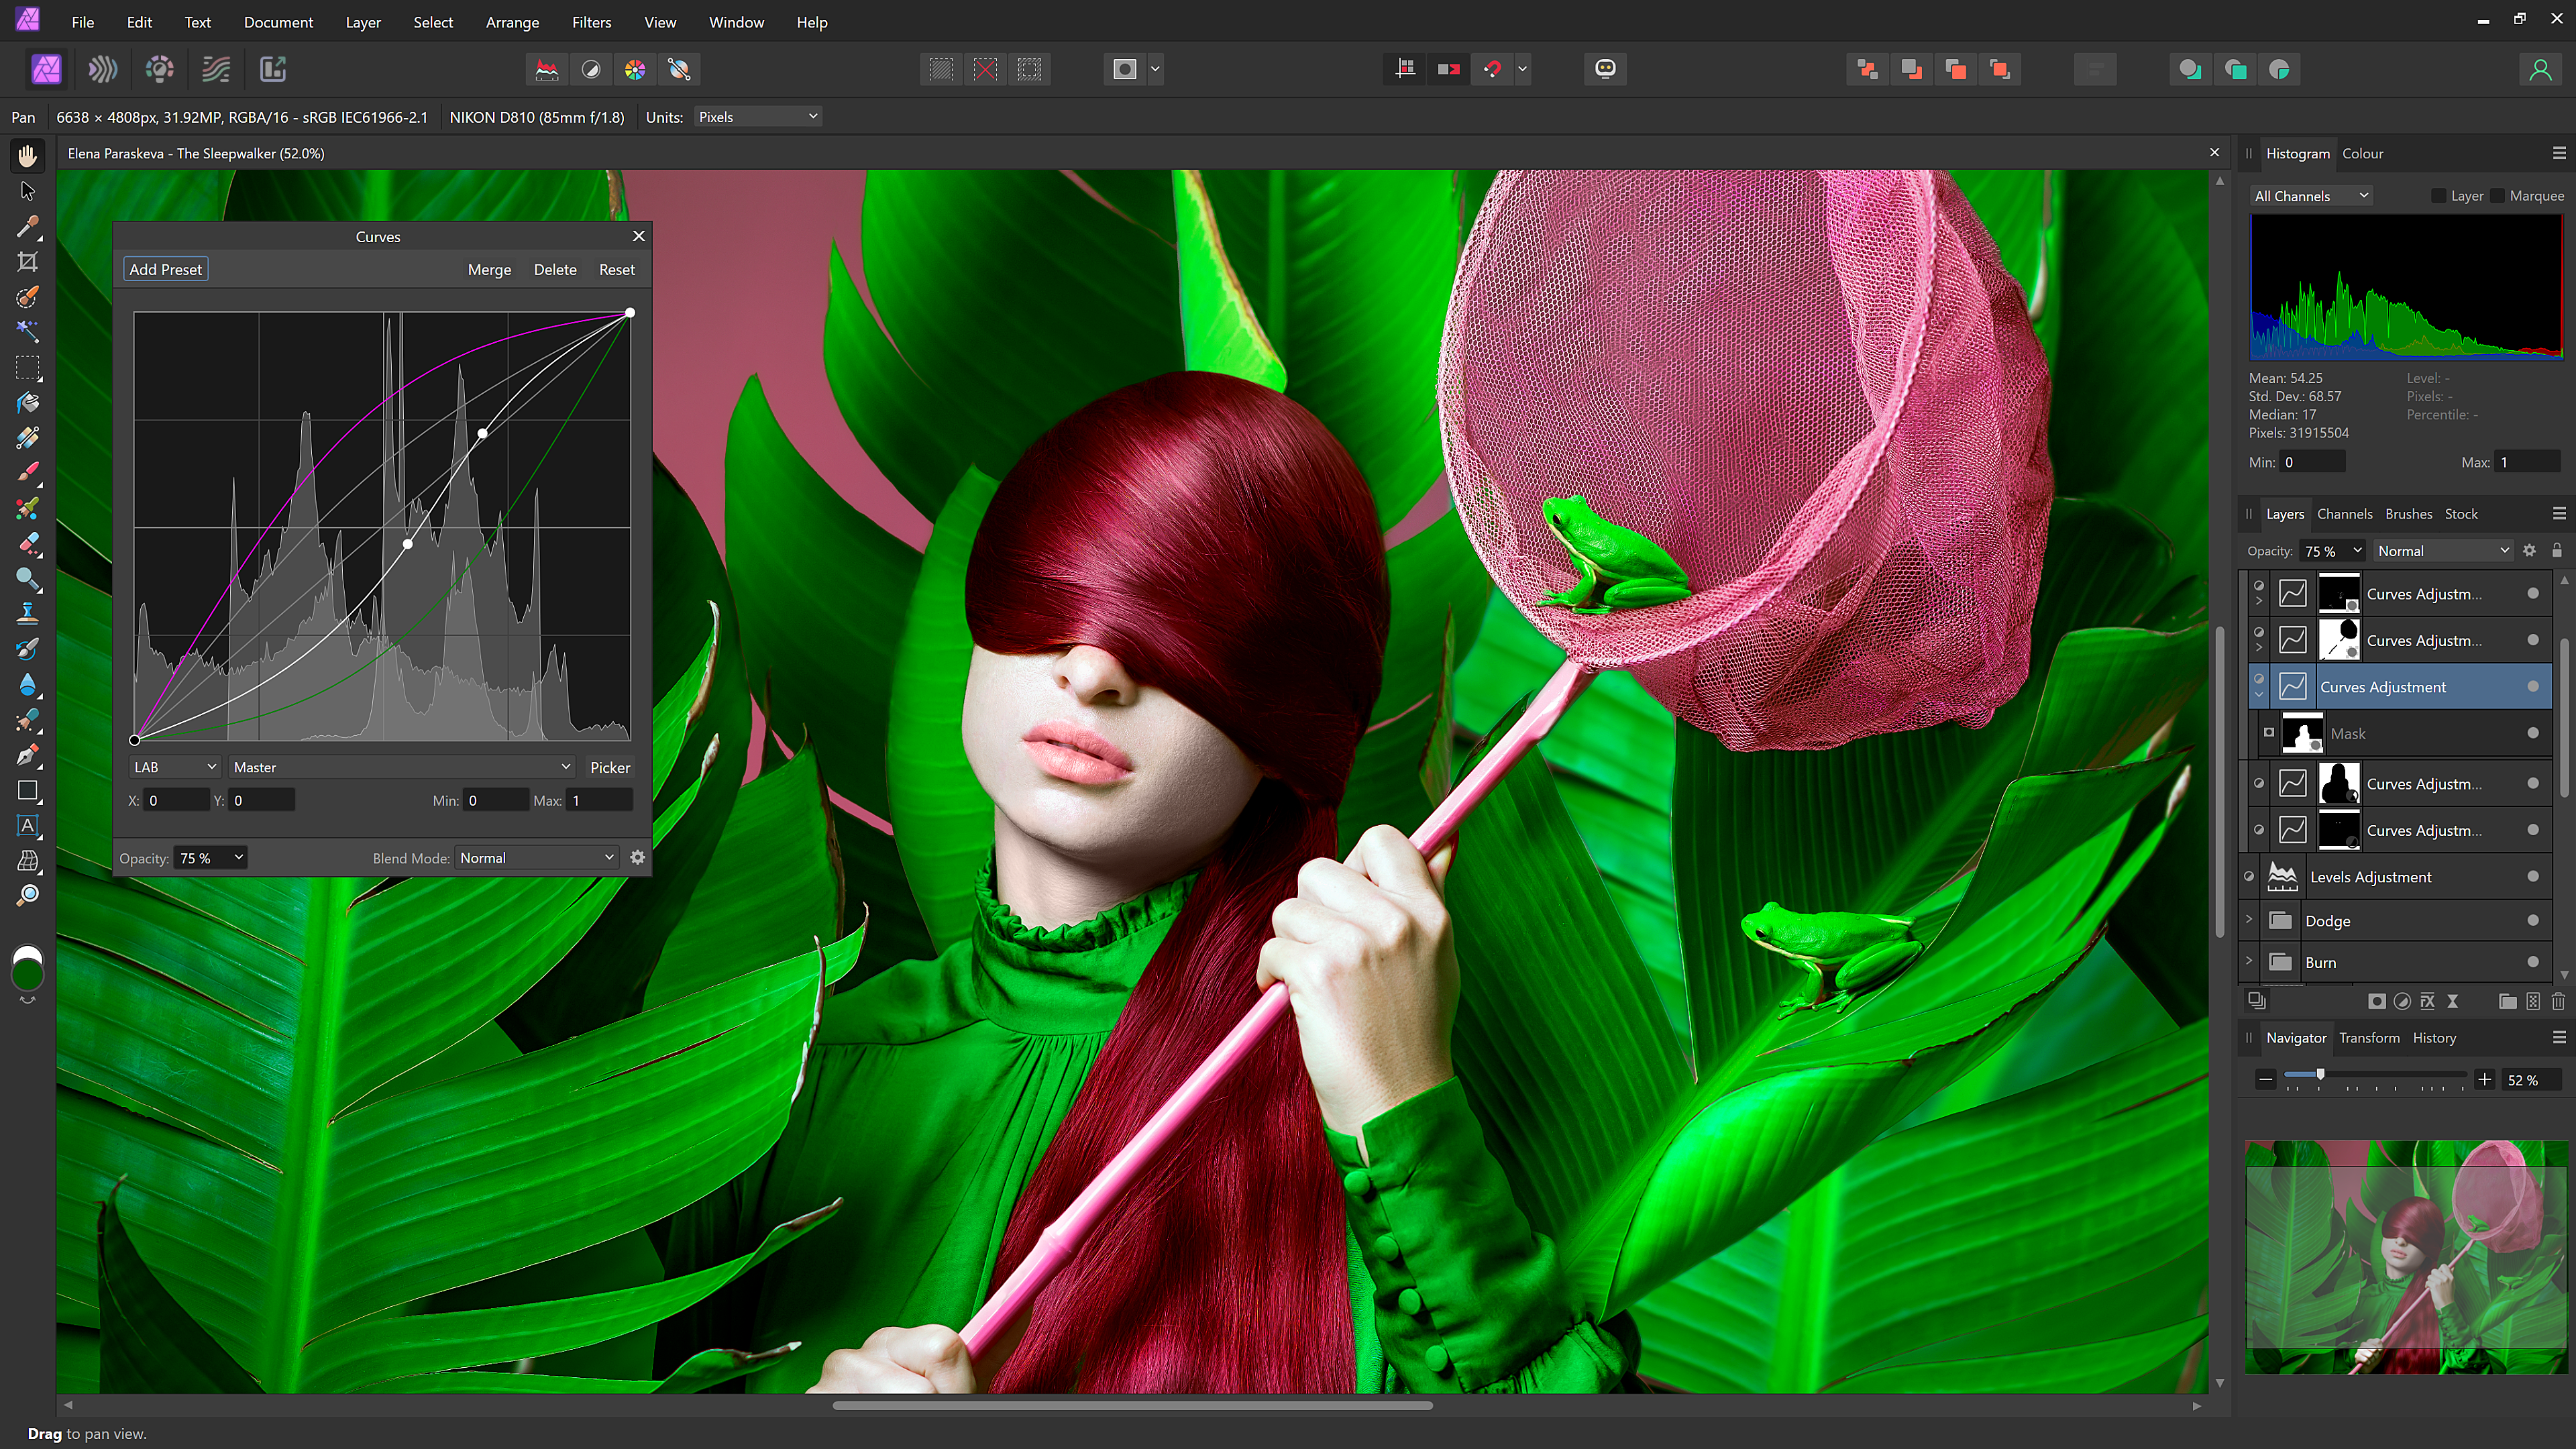Viewport: 2576px width, 1449px height.
Task: Select the Flood Fill tool
Action: pyautogui.click(x=27, y=403)
